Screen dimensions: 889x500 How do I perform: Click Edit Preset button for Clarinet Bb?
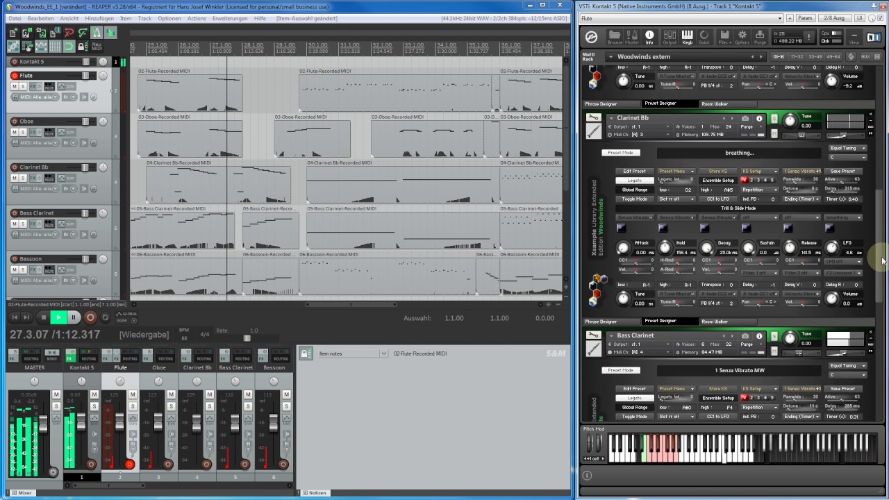(x=634, y=171)
